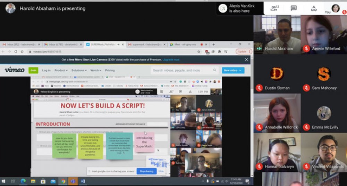Open the activities shapes icon
This screenshot has height=186, width=347.
[314, 8]
